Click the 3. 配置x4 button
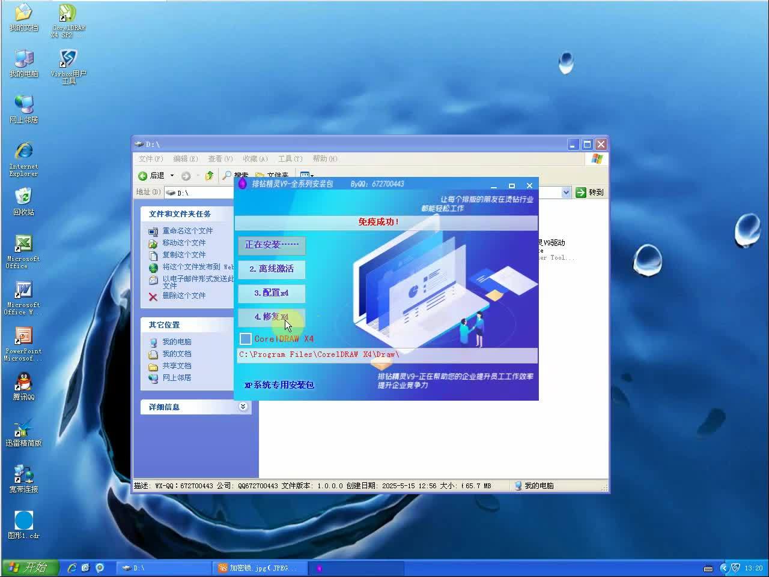Image resolution: width=769 pixels, height=577 pixels. (x=272, y=293)
